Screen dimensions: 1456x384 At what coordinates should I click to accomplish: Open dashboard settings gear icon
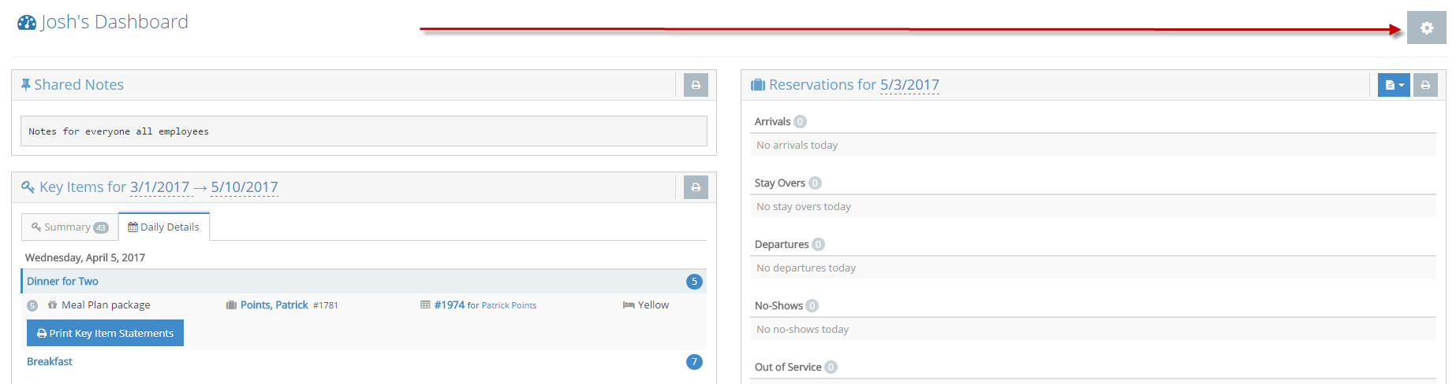tap(1426, 28)
